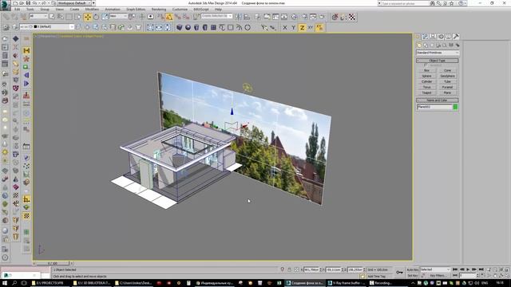Screen dimensions: 511x287
Task: Open the Modifiers menu
Action: (93, 9)
